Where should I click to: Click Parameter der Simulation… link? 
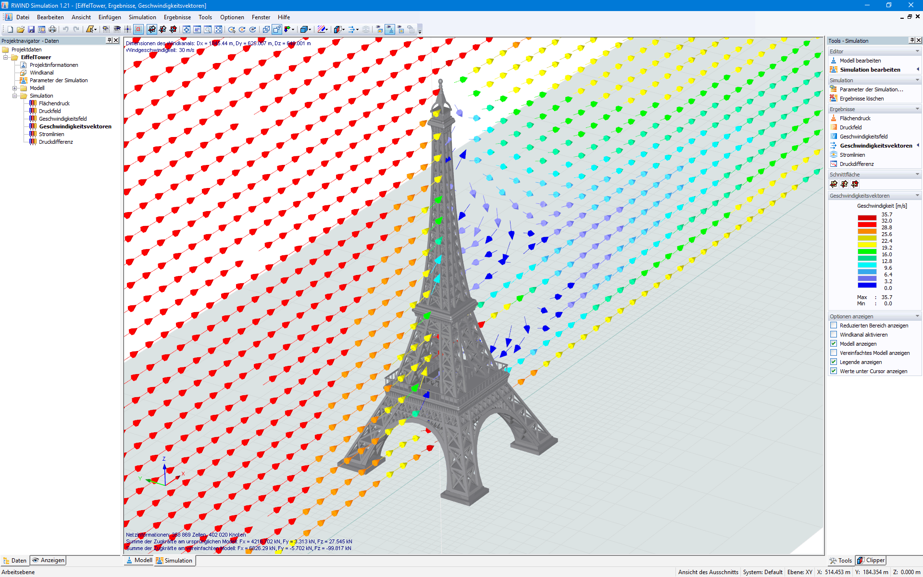[871, 89]
